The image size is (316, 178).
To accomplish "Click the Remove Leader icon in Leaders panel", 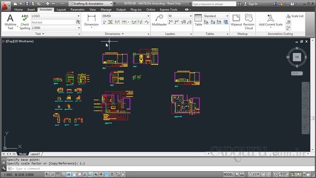I will [x=177, y=22].
